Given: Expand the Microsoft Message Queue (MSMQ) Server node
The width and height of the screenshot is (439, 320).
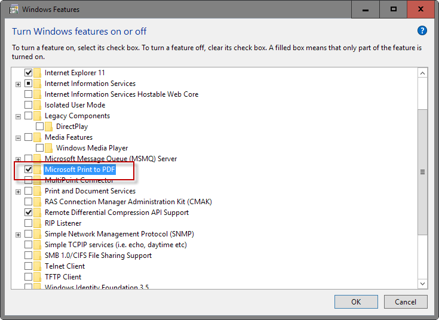Looking at the screenshot, I should (x=18, y=159).
